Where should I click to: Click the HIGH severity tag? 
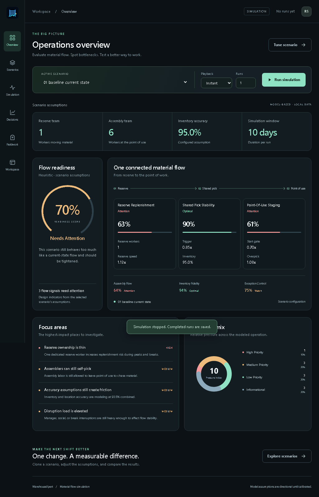pyautogui.click(x=169, y=348)
